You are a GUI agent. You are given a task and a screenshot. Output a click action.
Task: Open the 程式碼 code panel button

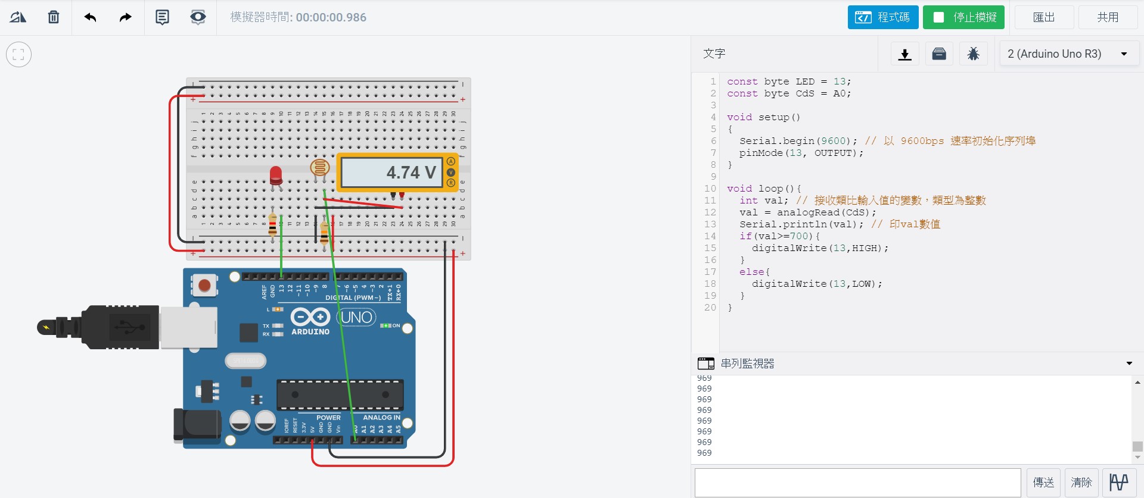coord(883,17)
